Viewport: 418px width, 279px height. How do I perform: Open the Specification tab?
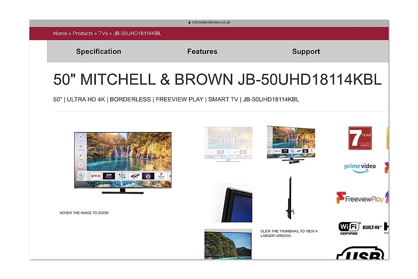(99, 51)
